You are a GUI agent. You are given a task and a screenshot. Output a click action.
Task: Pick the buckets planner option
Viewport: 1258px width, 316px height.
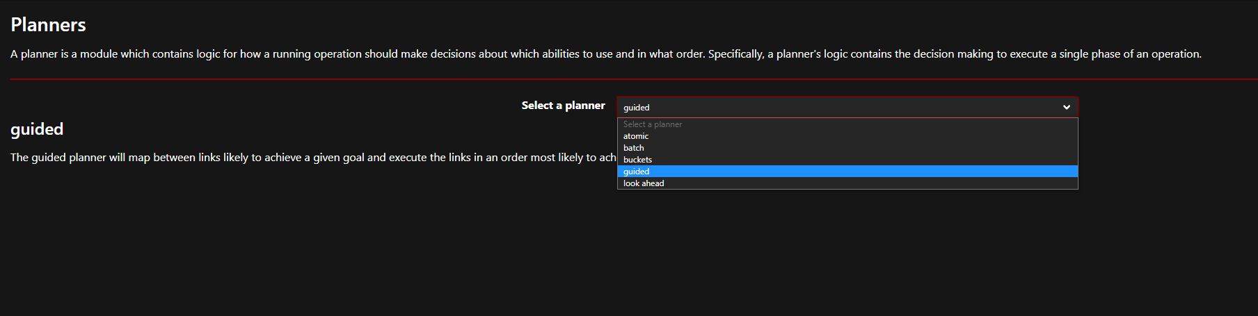click(x=847, y=160)
